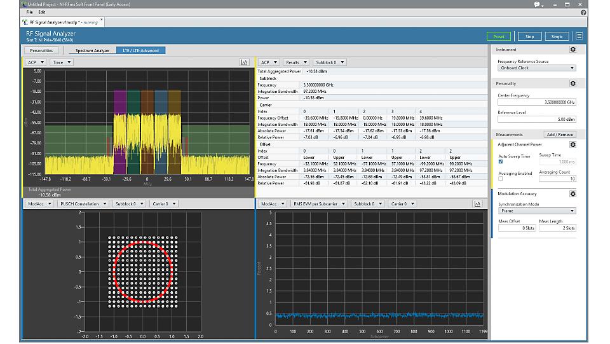Enable the Averaging Enabled checkbox

point(501,179)
